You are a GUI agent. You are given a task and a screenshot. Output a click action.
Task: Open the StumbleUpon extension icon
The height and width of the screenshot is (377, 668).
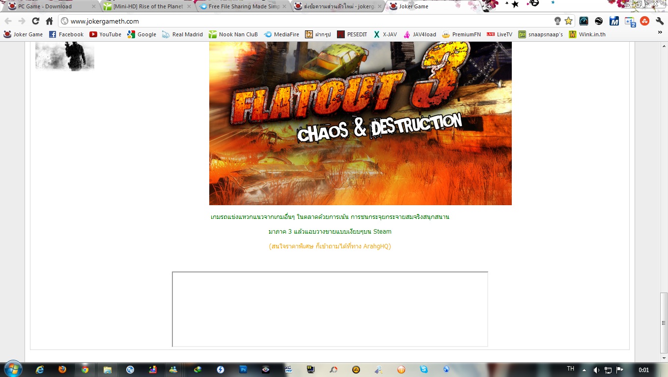(x=645, y=21)
